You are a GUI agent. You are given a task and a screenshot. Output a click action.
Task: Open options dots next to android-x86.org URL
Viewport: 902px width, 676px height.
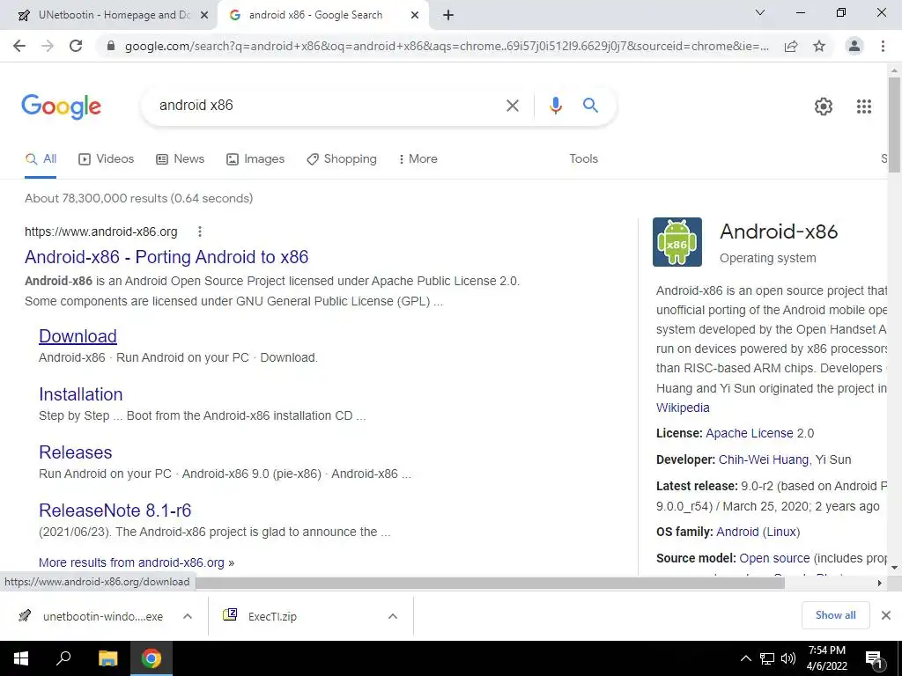pos(200,231)
